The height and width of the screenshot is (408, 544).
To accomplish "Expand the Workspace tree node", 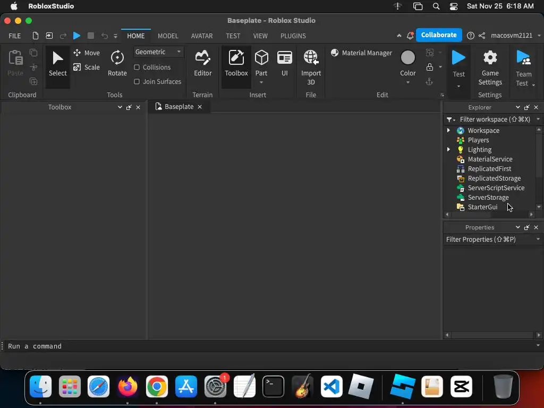I will 448,130.
